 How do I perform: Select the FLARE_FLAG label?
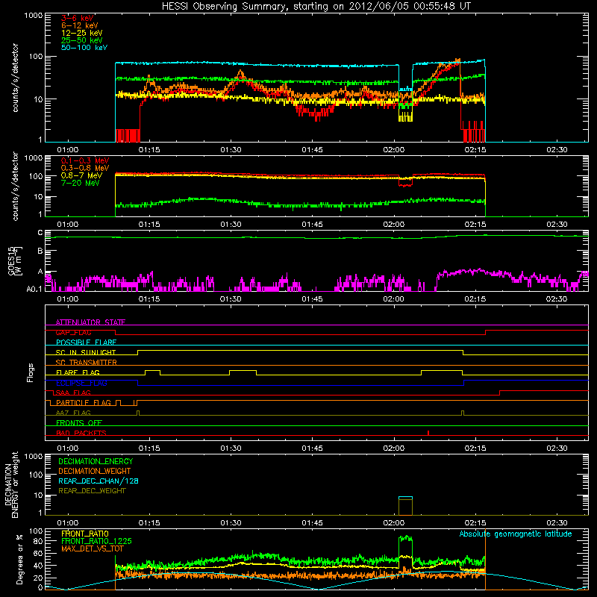pyautogui.click(x=78, y=372)
